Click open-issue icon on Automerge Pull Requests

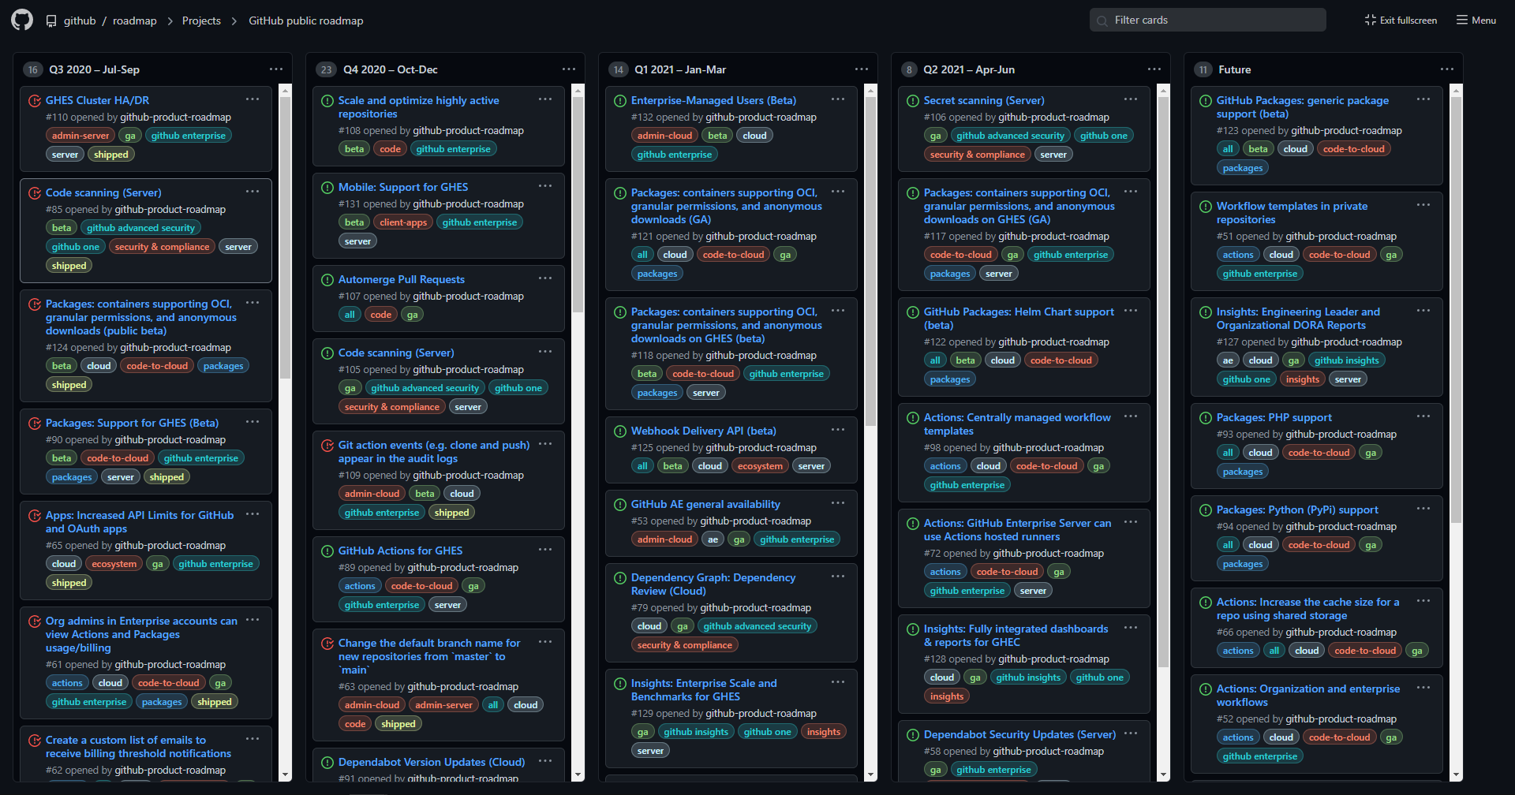tap(327, 280)
